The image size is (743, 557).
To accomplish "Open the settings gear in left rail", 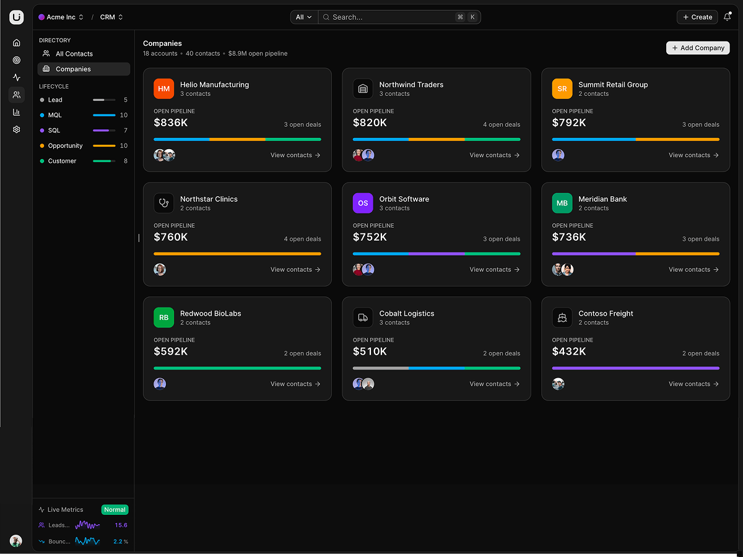I will point(17,129).
